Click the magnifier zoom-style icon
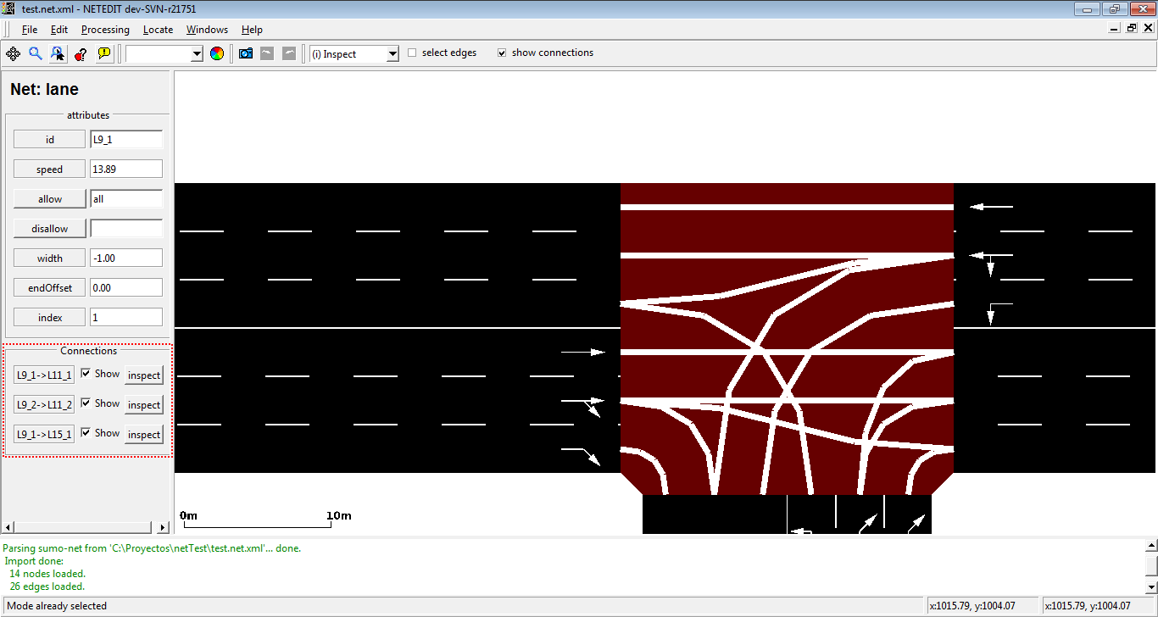The height and width of the screenshot is (617, 1158). tap(36, 53)
